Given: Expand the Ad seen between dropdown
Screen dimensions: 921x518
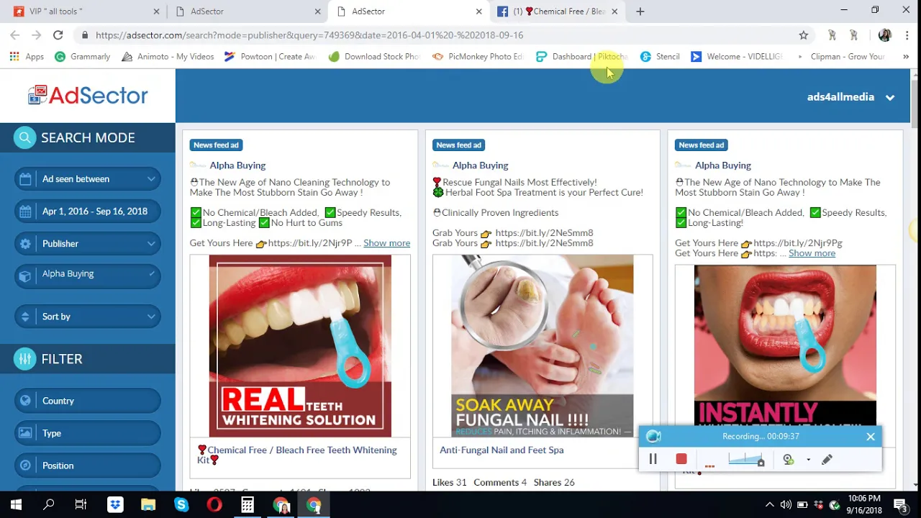Looking at the screenshot, I should [88, 179].
